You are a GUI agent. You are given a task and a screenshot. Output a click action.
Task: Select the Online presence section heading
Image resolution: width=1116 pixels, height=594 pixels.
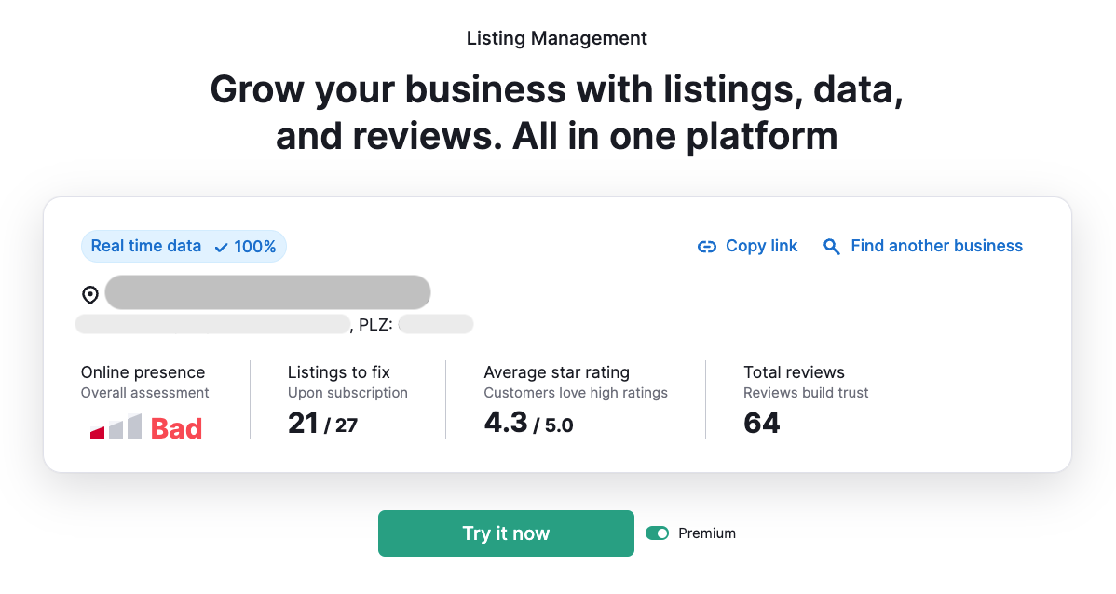(143, 371)
